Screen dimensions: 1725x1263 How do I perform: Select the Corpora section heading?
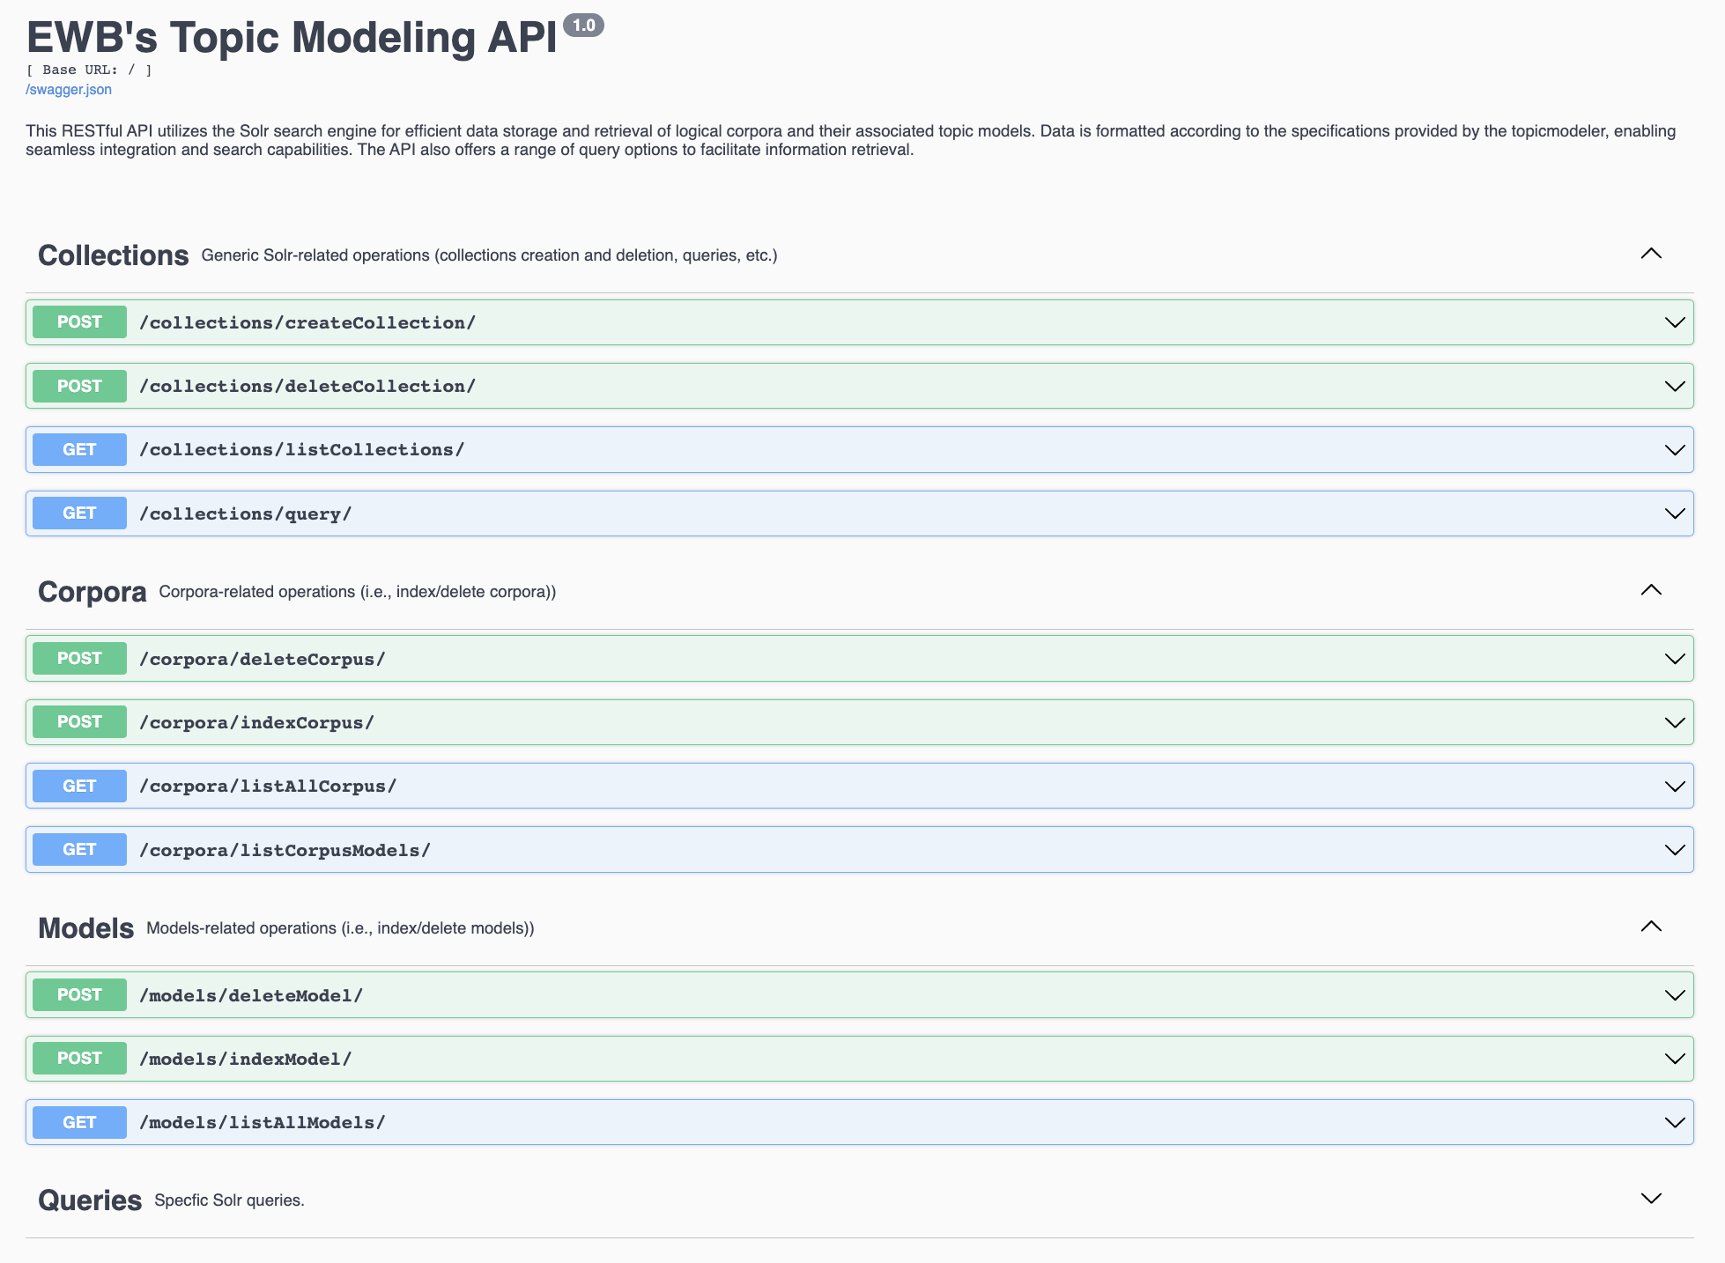point(92,592)
